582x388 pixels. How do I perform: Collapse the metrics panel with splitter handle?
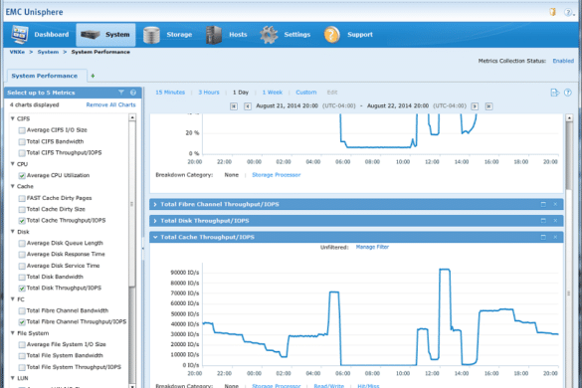pos(143,248)
